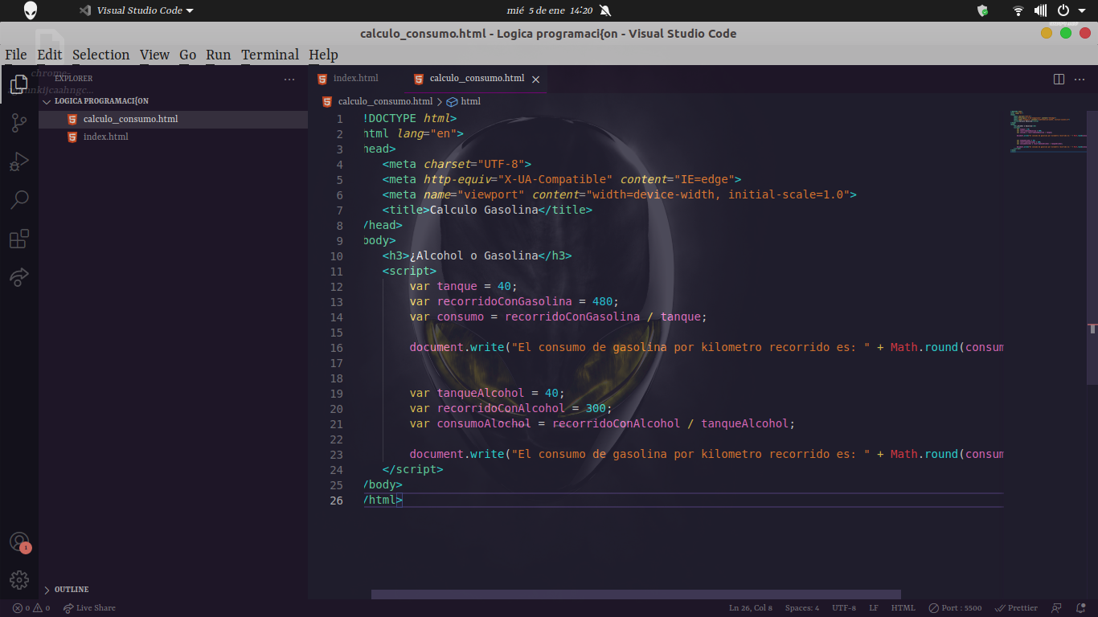Screen dimensions: 1098x617
Task: Click 'Calculo Gasolina' title text in code
Action: pyautogui.click(x=484, y=210)
